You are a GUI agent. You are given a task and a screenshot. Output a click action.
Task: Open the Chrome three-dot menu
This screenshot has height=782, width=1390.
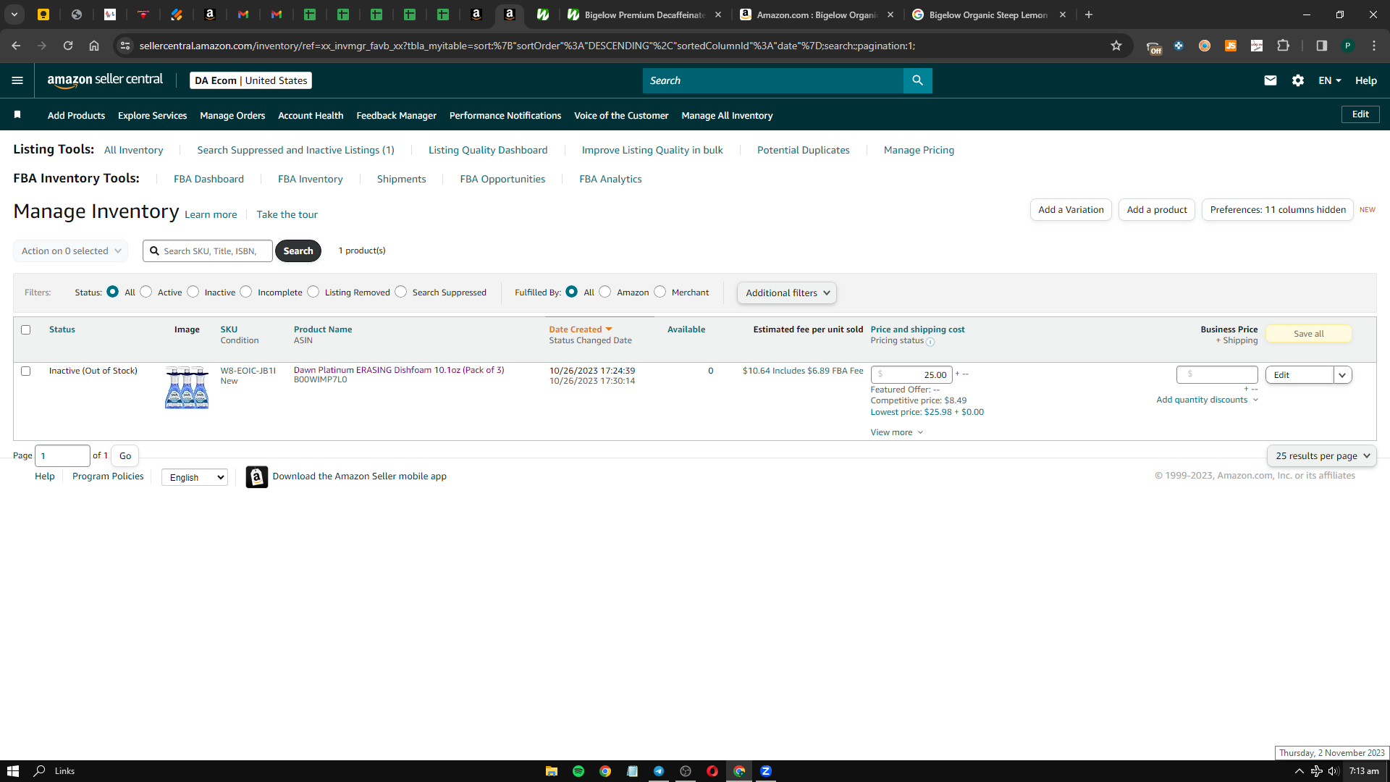(1373, 46)
